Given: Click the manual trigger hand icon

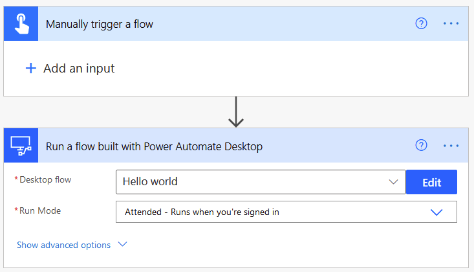Looking at the screenshot, I should (x=21, y=23).
